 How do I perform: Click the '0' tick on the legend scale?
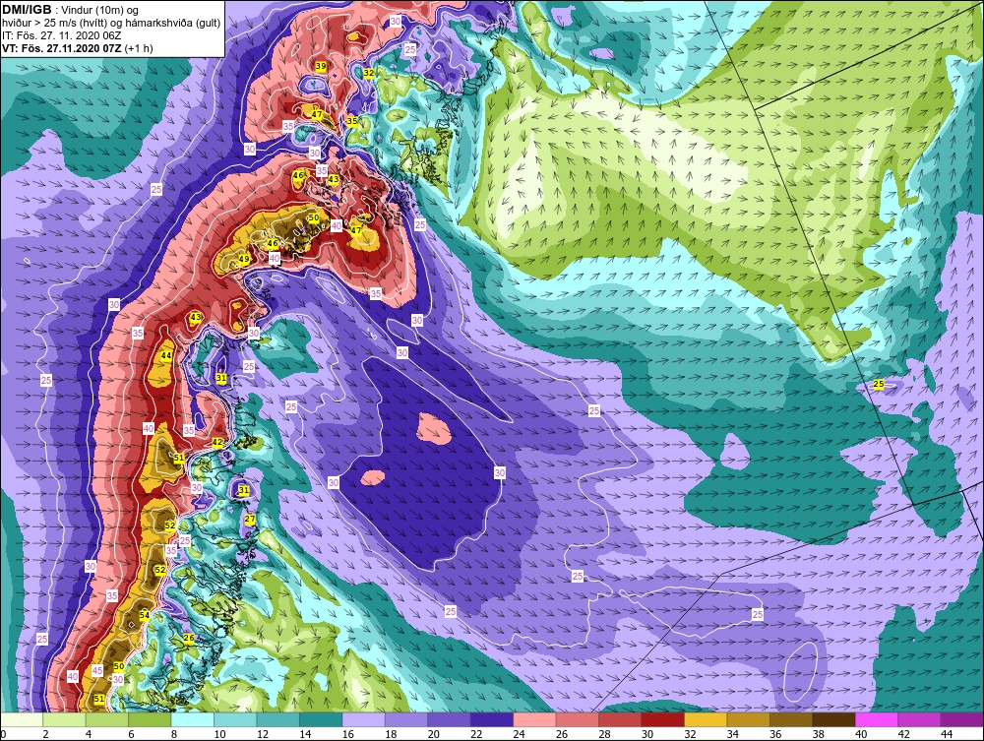3,734
